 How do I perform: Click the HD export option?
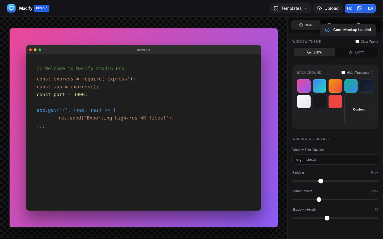(x=349, y=8)
